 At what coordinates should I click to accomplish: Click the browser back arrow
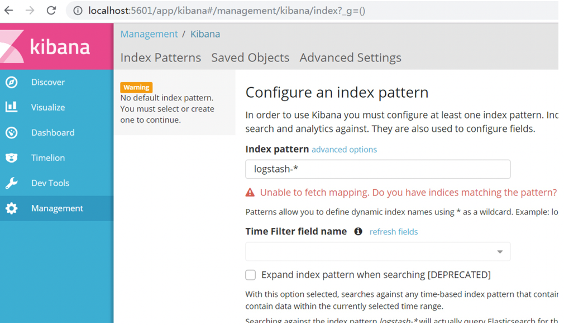(x=8, y=11)
